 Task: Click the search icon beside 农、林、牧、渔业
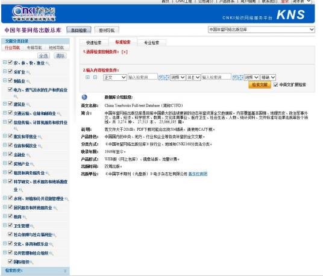[48, 63]
